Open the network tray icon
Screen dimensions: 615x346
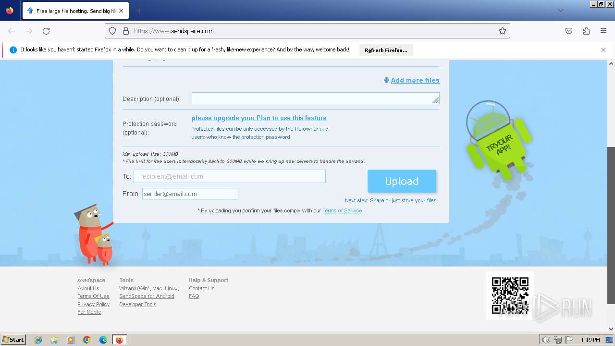pos(558,340)
